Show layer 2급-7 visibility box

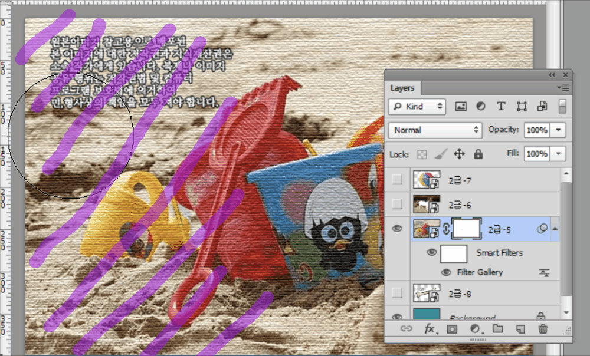pyautogui.click(x=397, y=180)
